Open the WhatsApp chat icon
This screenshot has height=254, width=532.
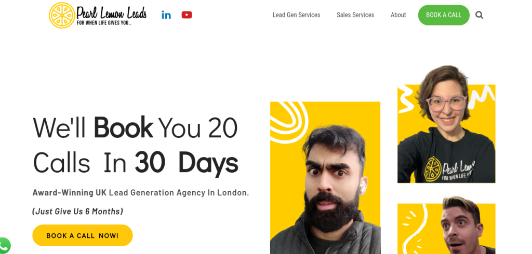(x=4, y=246)
